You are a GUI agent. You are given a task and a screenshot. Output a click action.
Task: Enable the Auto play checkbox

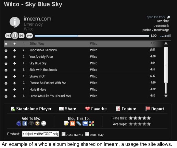(87, 134)
